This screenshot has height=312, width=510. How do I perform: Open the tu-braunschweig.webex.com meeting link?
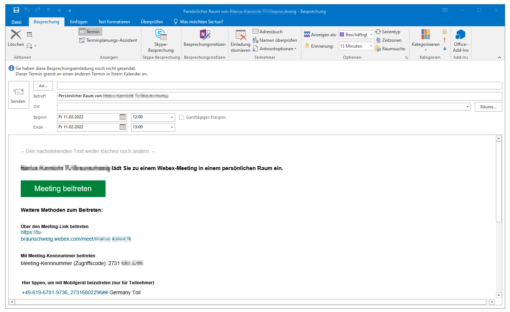tap(76, 236)
